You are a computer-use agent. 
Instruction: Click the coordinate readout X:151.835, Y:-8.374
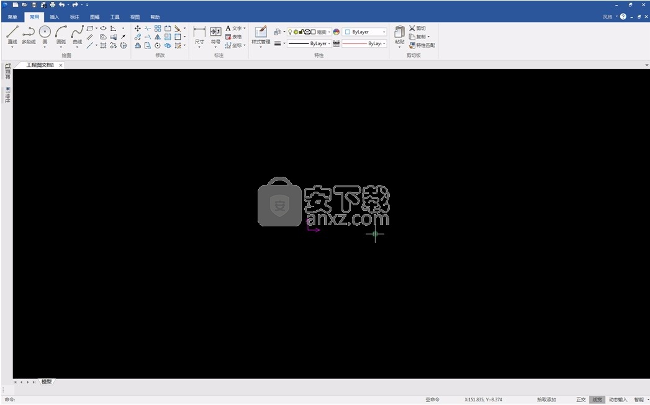pos(484,399)
